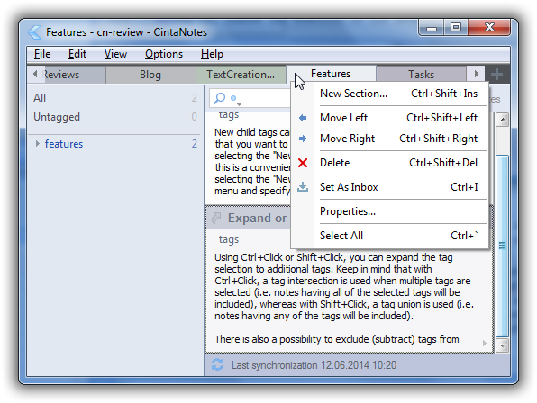Click the magnifier search icon
This screenshot has width=537, height=403.
(x=220, y=98)
